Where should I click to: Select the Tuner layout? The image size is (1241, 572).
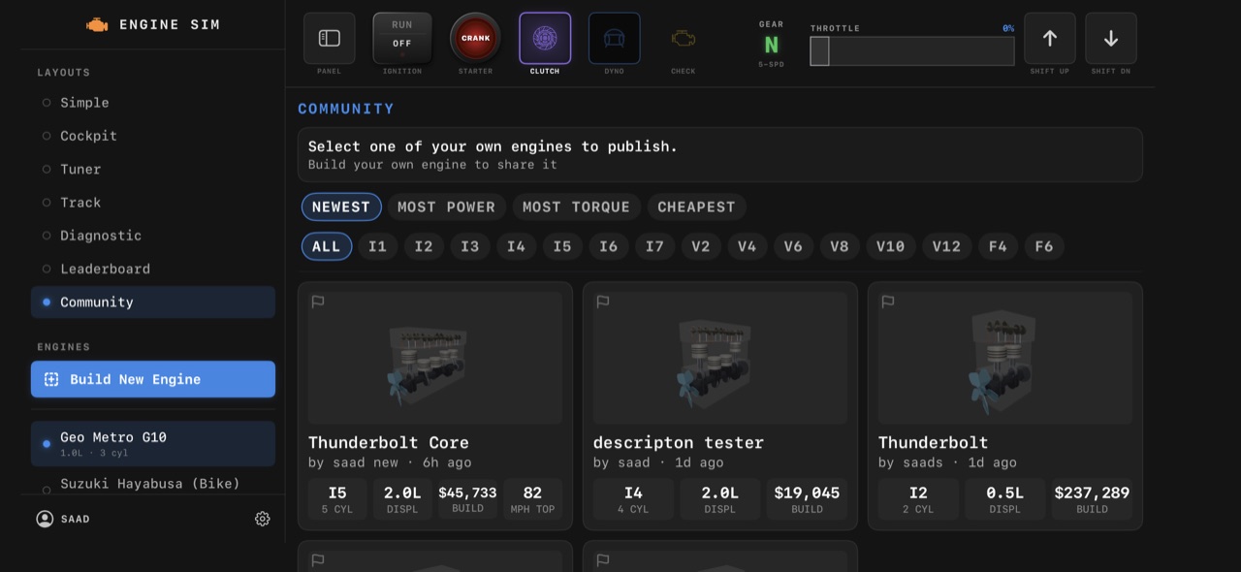click(153, 169)
